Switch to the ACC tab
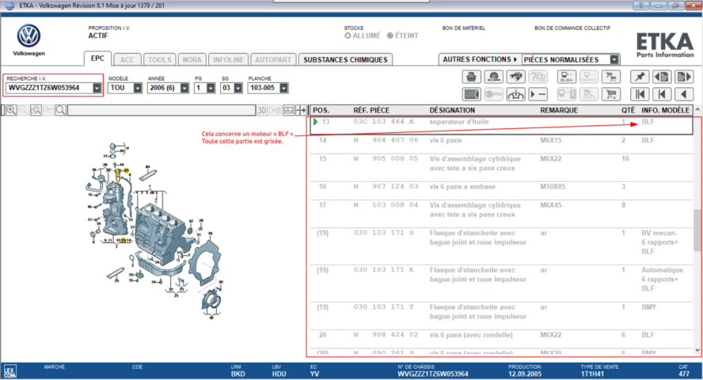The image size is (703, 380). (127, 59)
